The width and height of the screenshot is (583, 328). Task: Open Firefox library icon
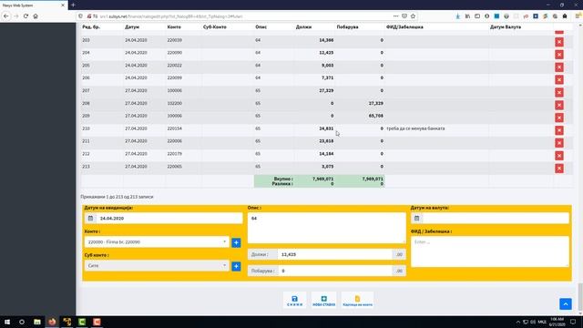click(467, 16)
